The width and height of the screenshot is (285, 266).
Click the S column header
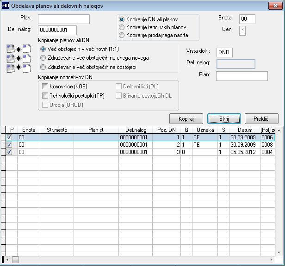click(x=223, y=130)
